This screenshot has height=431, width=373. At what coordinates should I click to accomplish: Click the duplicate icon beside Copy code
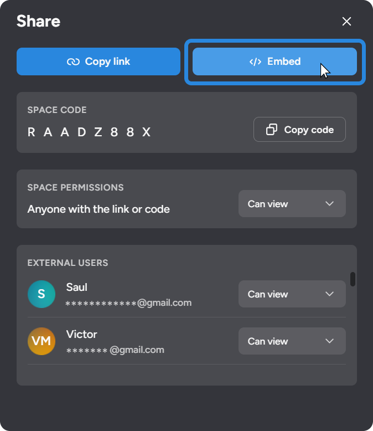click(272, 130)
